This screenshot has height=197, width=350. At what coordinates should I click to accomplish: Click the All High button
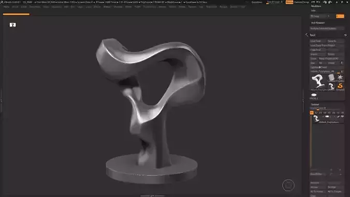336,187
